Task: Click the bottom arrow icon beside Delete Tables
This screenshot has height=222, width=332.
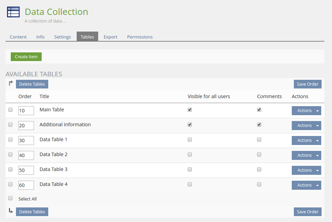Action: (x=11, y=211)
